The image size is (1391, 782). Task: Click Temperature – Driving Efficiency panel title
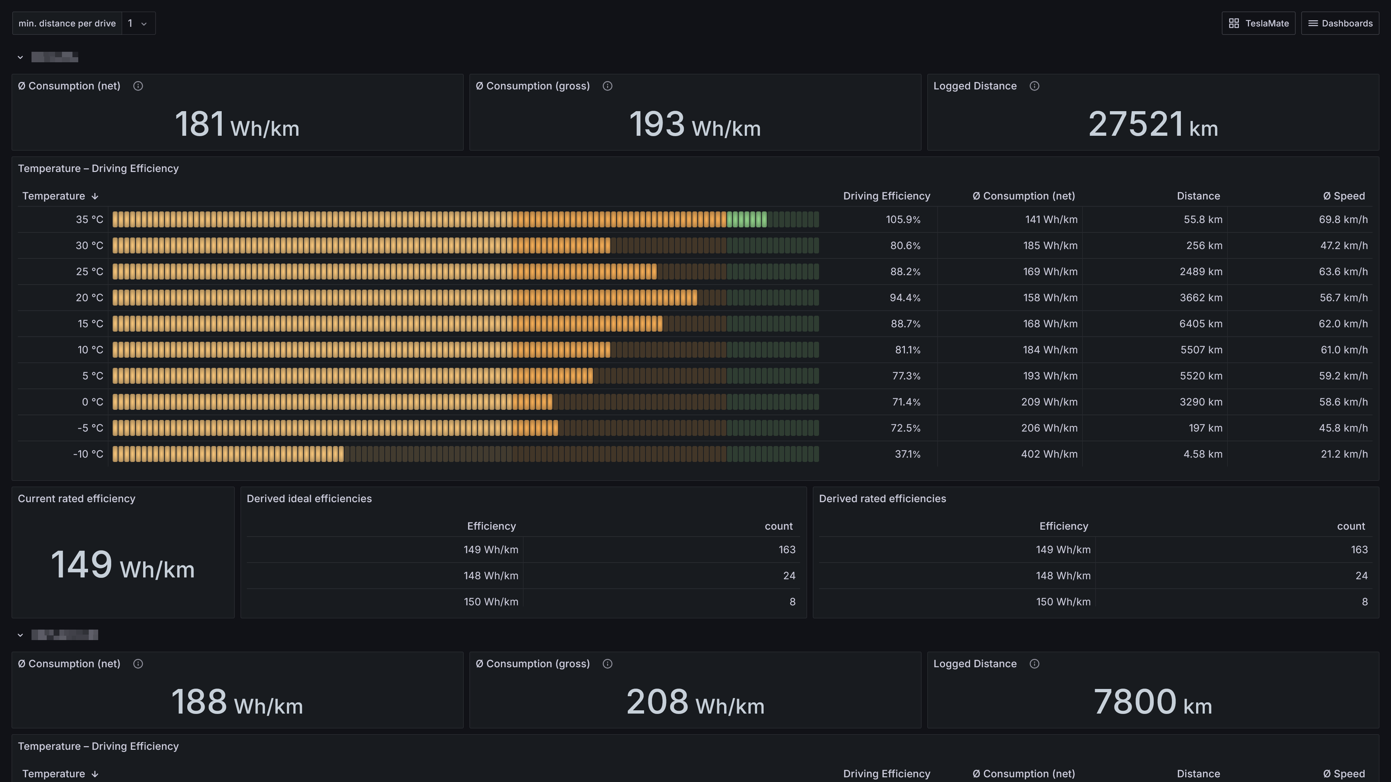[x=98, y=168]
